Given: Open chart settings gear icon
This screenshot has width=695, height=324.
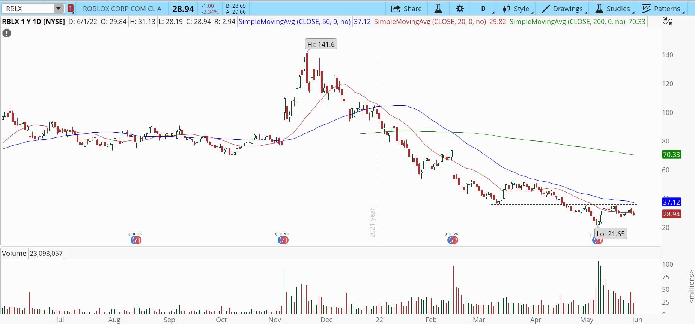Looking at the screenshot, I should point(460,9).
